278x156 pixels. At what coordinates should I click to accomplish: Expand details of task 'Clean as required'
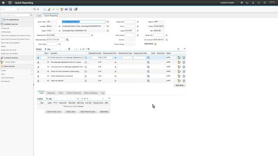(x=38, y=81)
